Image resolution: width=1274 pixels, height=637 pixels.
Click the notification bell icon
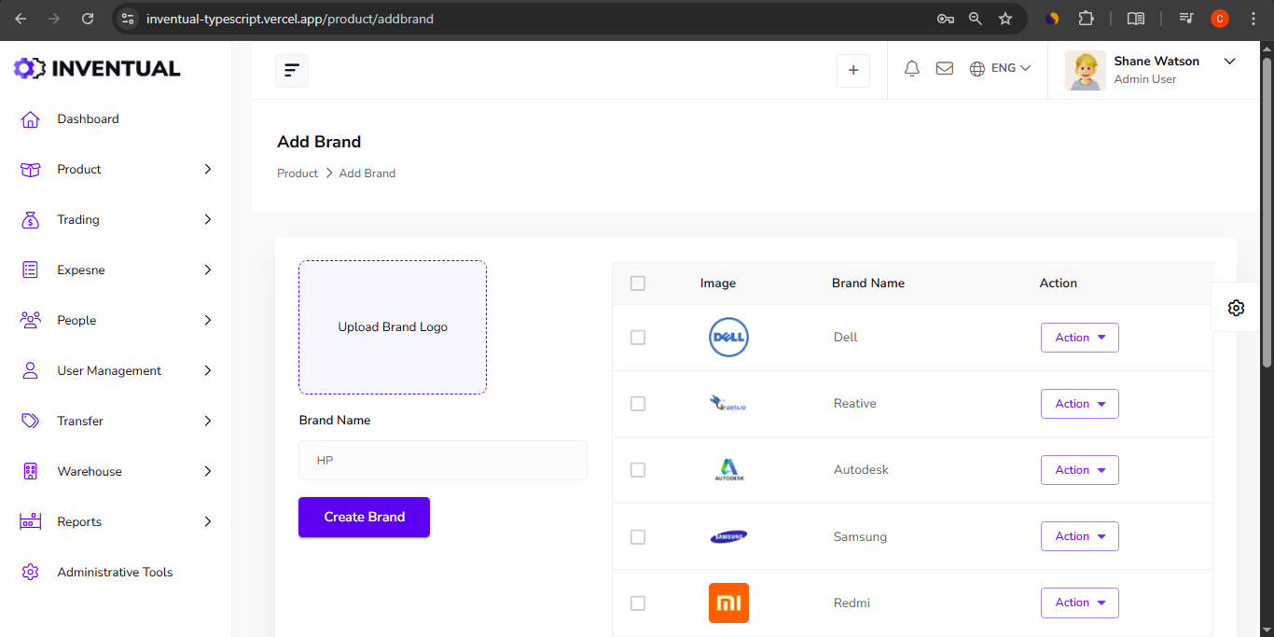[912, 68]
